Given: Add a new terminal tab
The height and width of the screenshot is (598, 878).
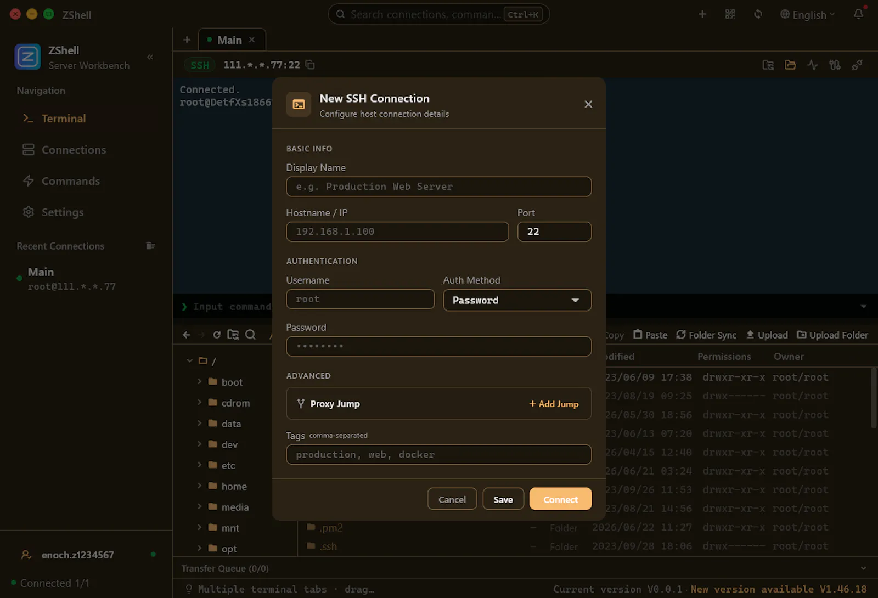Looking at the screenshot, I should (x=187, y=40).
